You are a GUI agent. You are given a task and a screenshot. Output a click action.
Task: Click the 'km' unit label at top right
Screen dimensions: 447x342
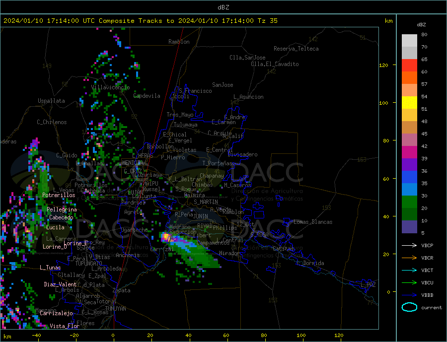click(x=388, y=21)
